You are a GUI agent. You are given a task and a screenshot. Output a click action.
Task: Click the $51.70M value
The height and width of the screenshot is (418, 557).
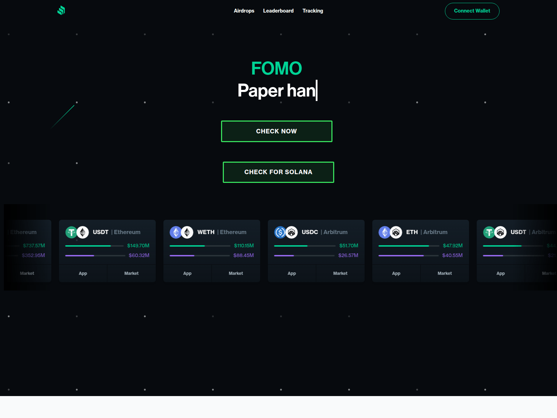[348, 246]
